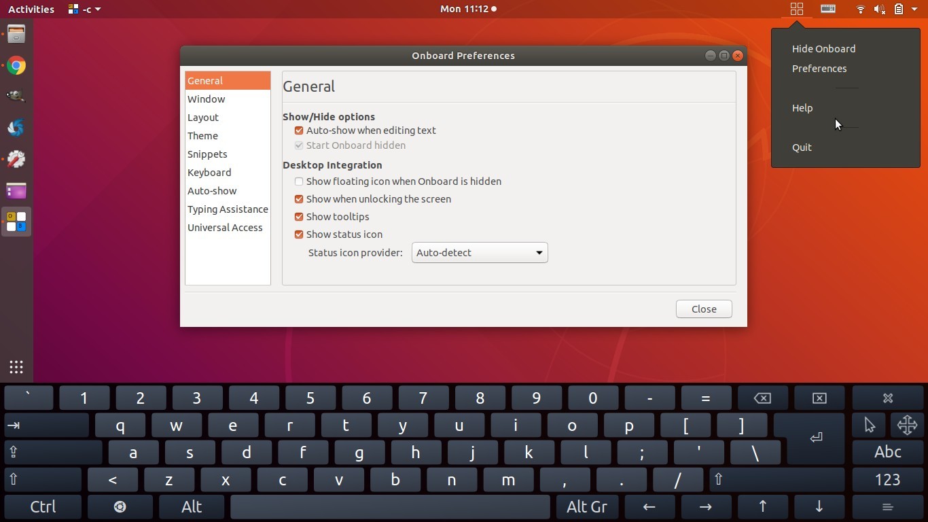
Task: Click the Tab key on Onboard
Action: click(x=46, y=425)
